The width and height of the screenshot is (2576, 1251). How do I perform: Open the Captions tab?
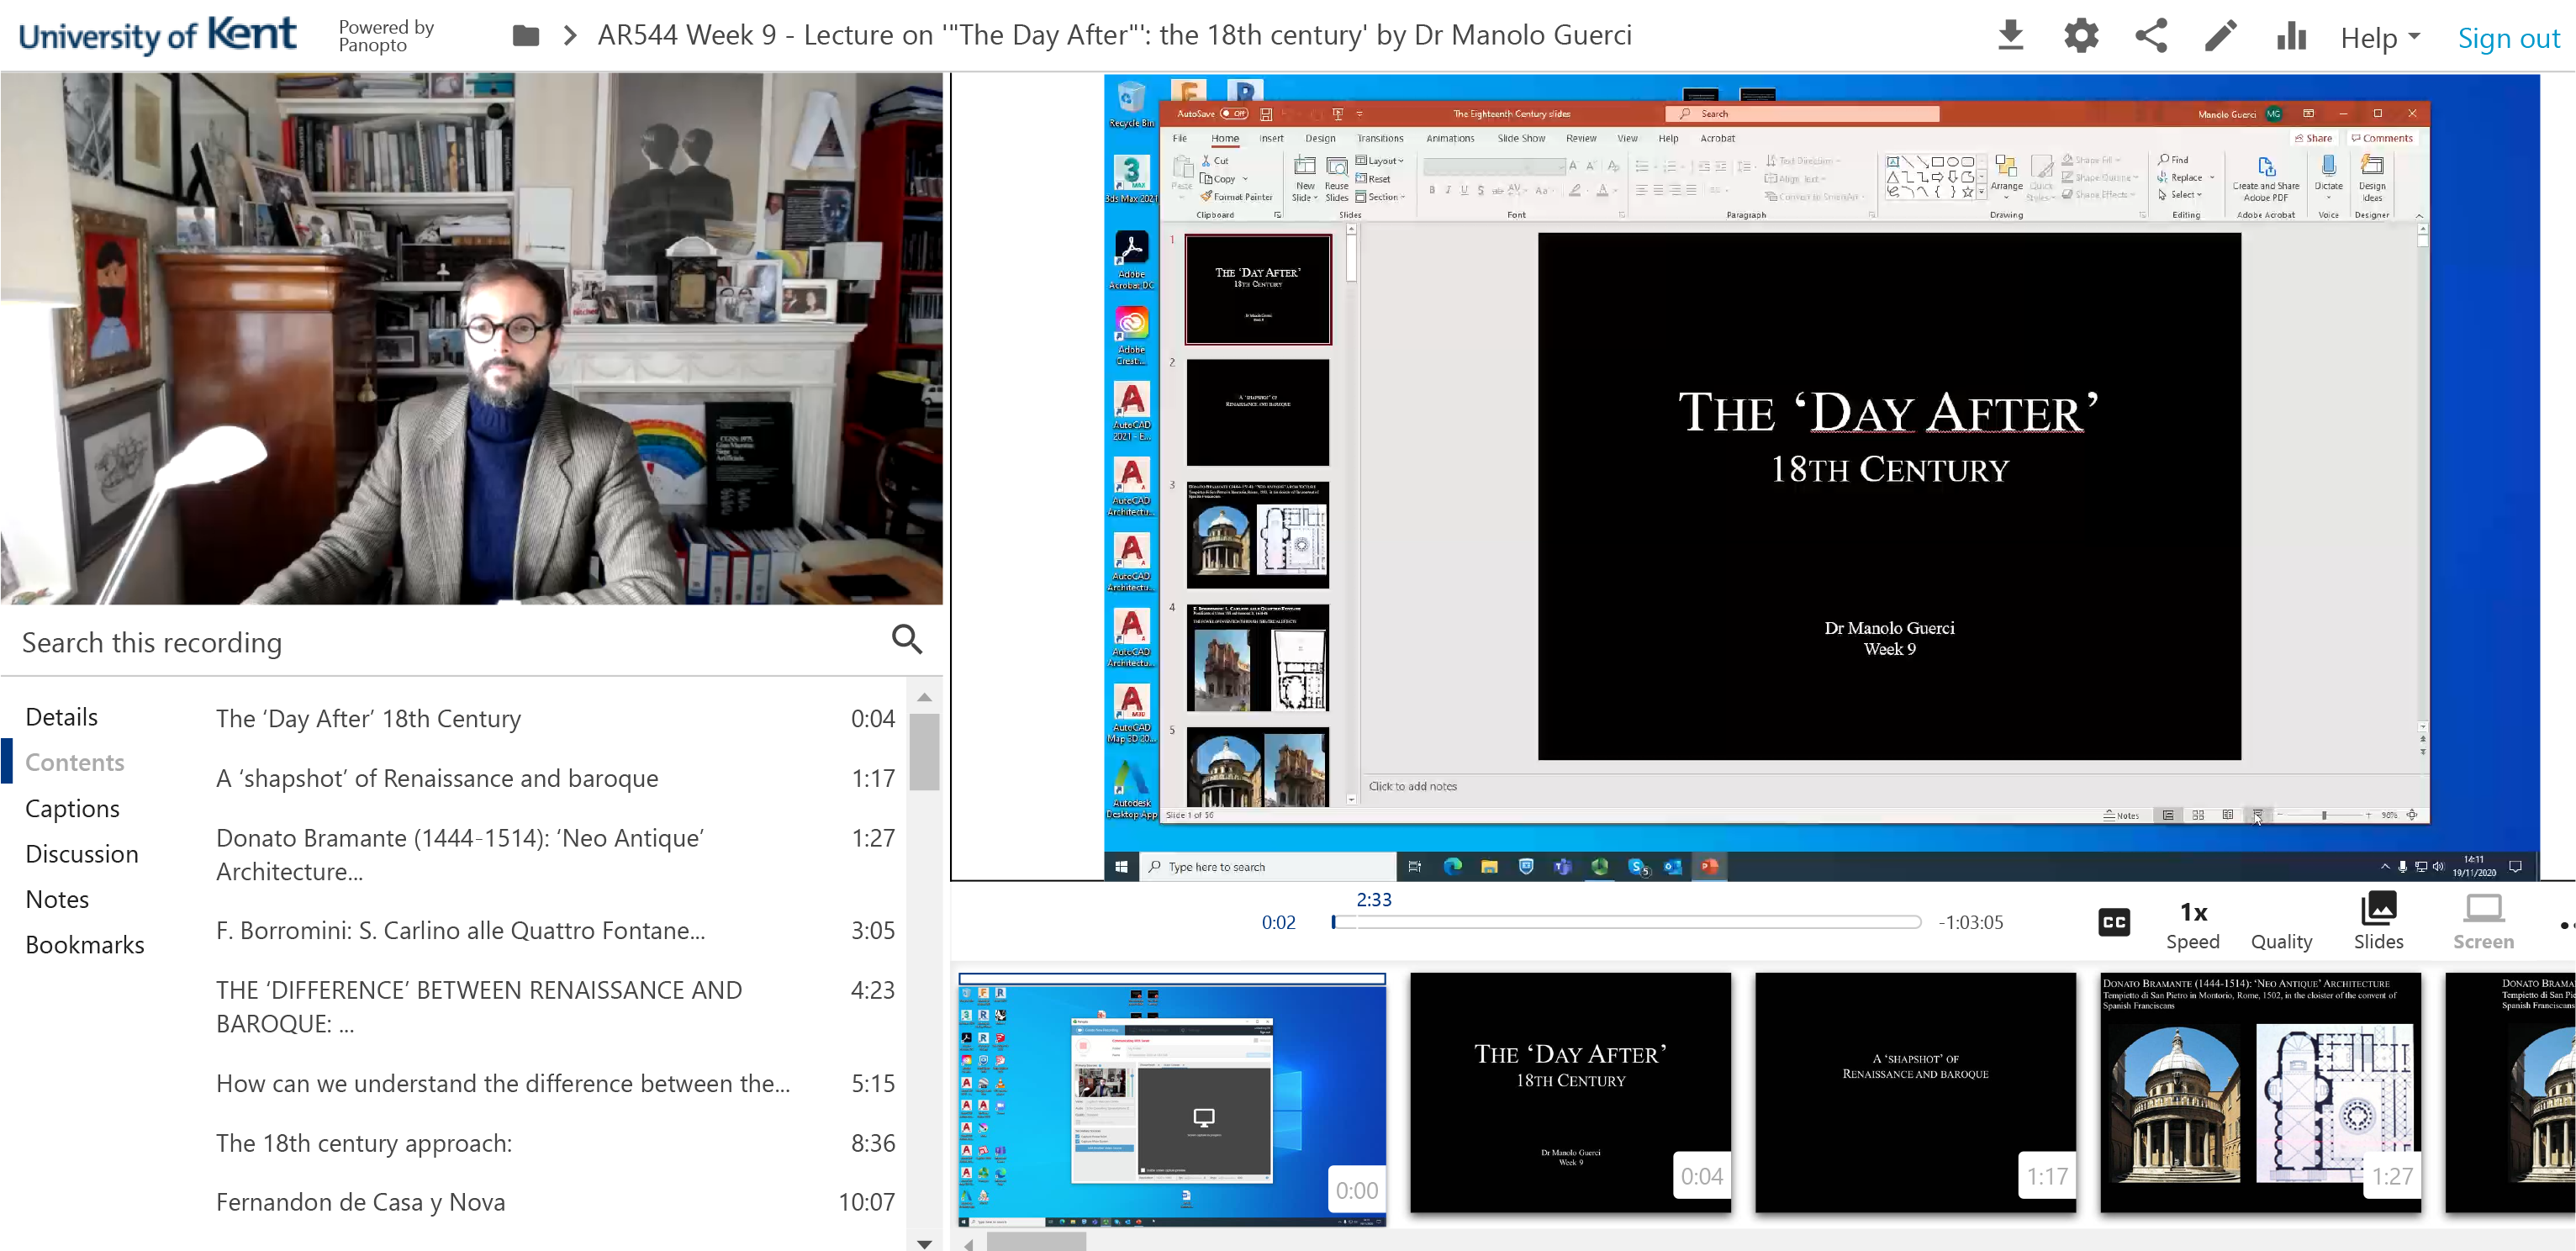pos(72,808)
